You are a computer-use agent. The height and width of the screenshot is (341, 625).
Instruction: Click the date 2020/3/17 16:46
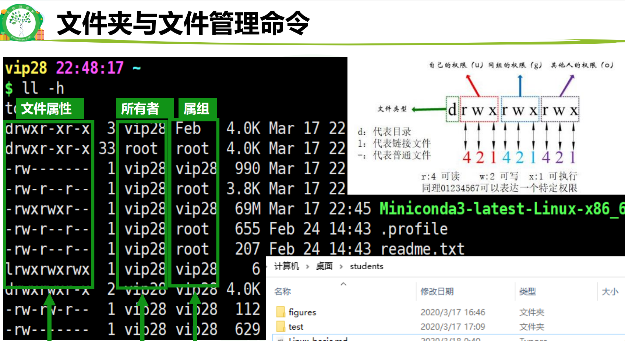tap(453, 312)
